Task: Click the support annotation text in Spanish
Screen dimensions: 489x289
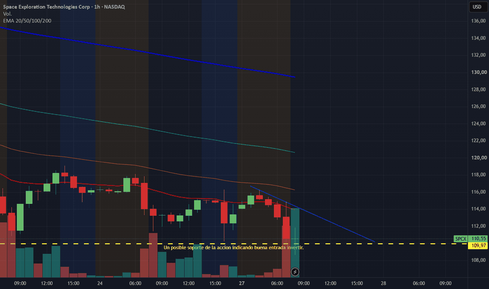Action: (x=233, y=247)
